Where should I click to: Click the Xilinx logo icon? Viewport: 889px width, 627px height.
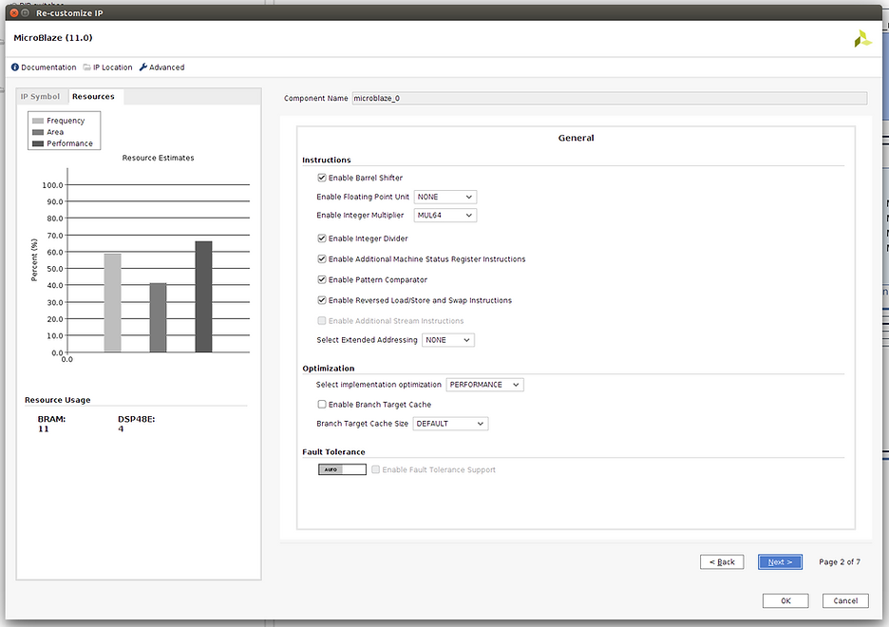(x=861, y=39)
